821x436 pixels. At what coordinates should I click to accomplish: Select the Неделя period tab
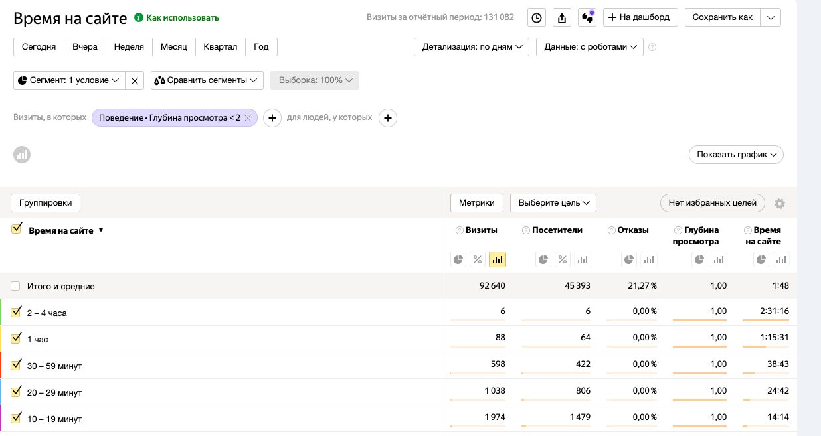[129, 47]
